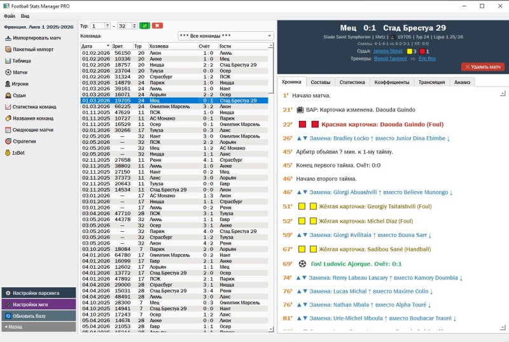The width and height of the screenshot is (509, 342).
Task: Open the Все команды team dropdown
Action: (226, 36)
